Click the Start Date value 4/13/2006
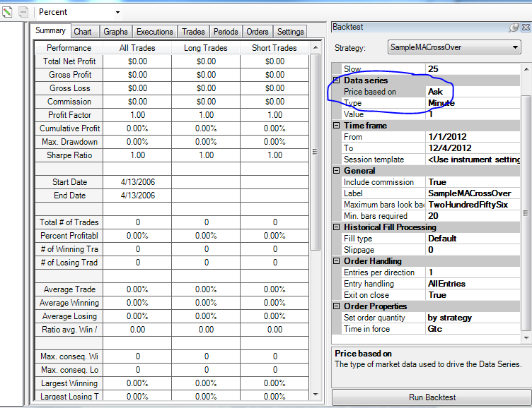Image resolution: width=532 pixels, height=408 pixels. point(138,182)
